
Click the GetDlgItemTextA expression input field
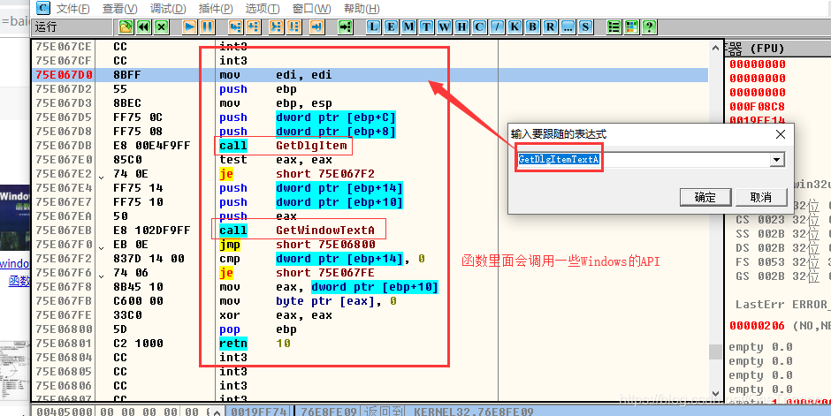click(x=644, y=159)
